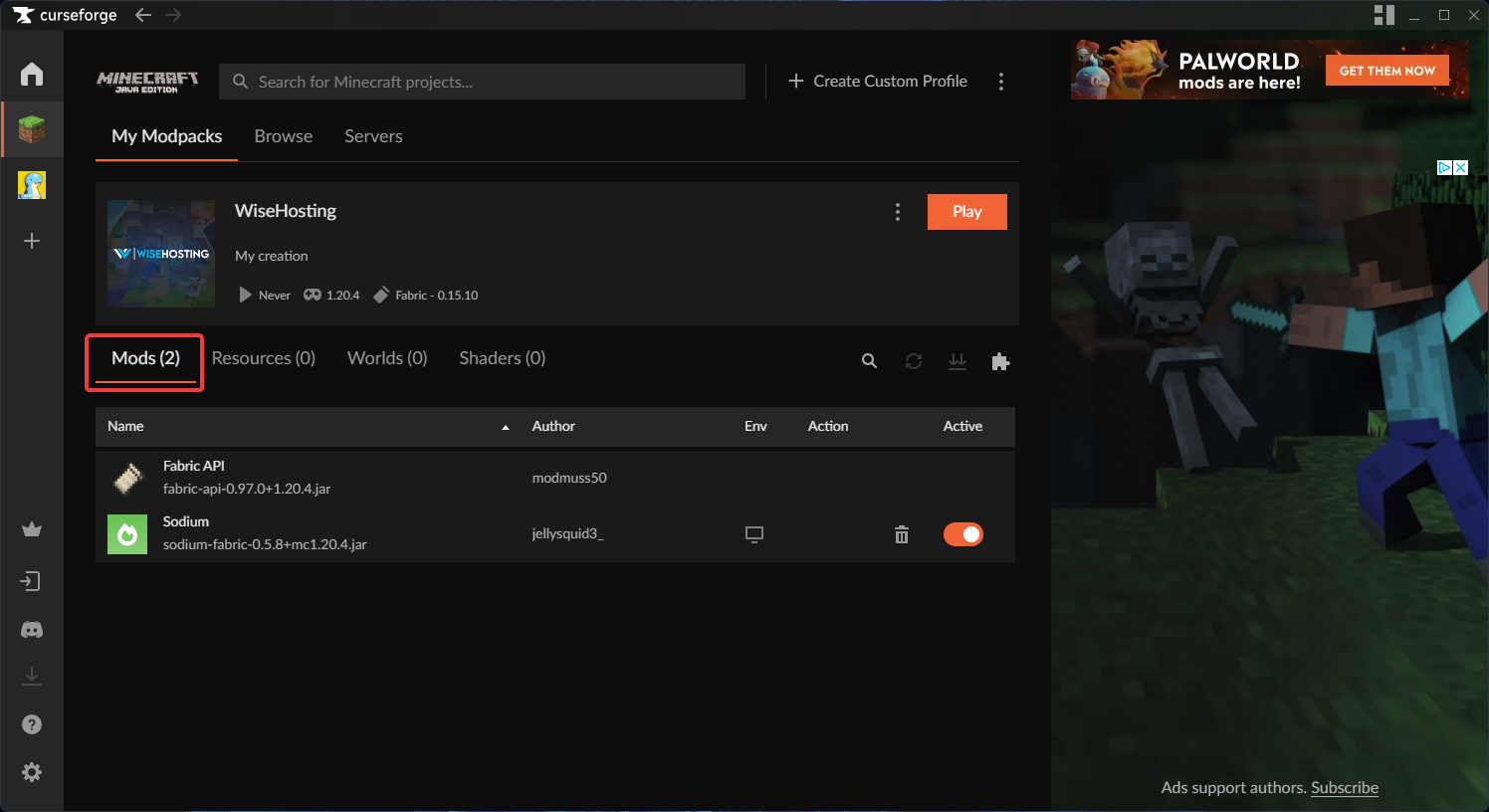The height and width of the screenshot is (812, 1489).
Task: Open WiseHosting modpack three-dot menu
Action: 898,212
